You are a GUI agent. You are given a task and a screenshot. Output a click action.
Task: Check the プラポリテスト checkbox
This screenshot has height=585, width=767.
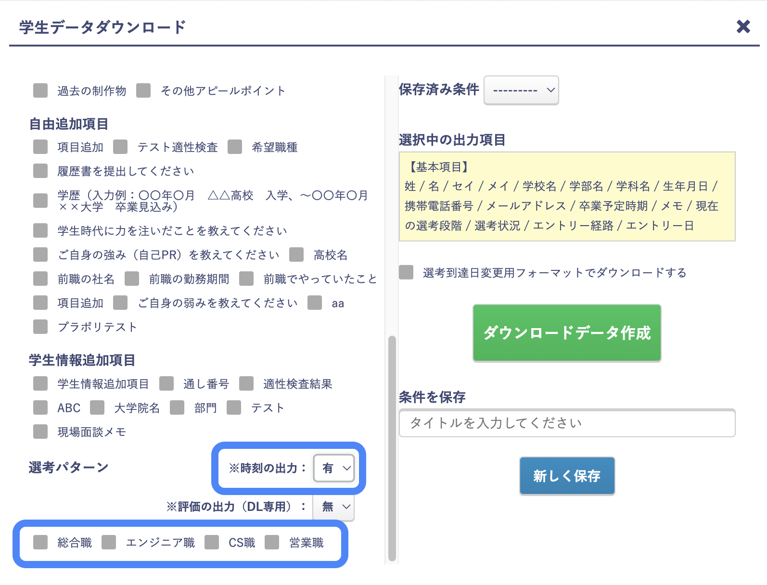click(x=40, y=327)
